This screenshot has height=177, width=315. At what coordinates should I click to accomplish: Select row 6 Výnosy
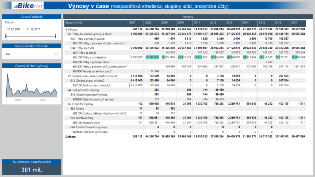pos(72,29)
